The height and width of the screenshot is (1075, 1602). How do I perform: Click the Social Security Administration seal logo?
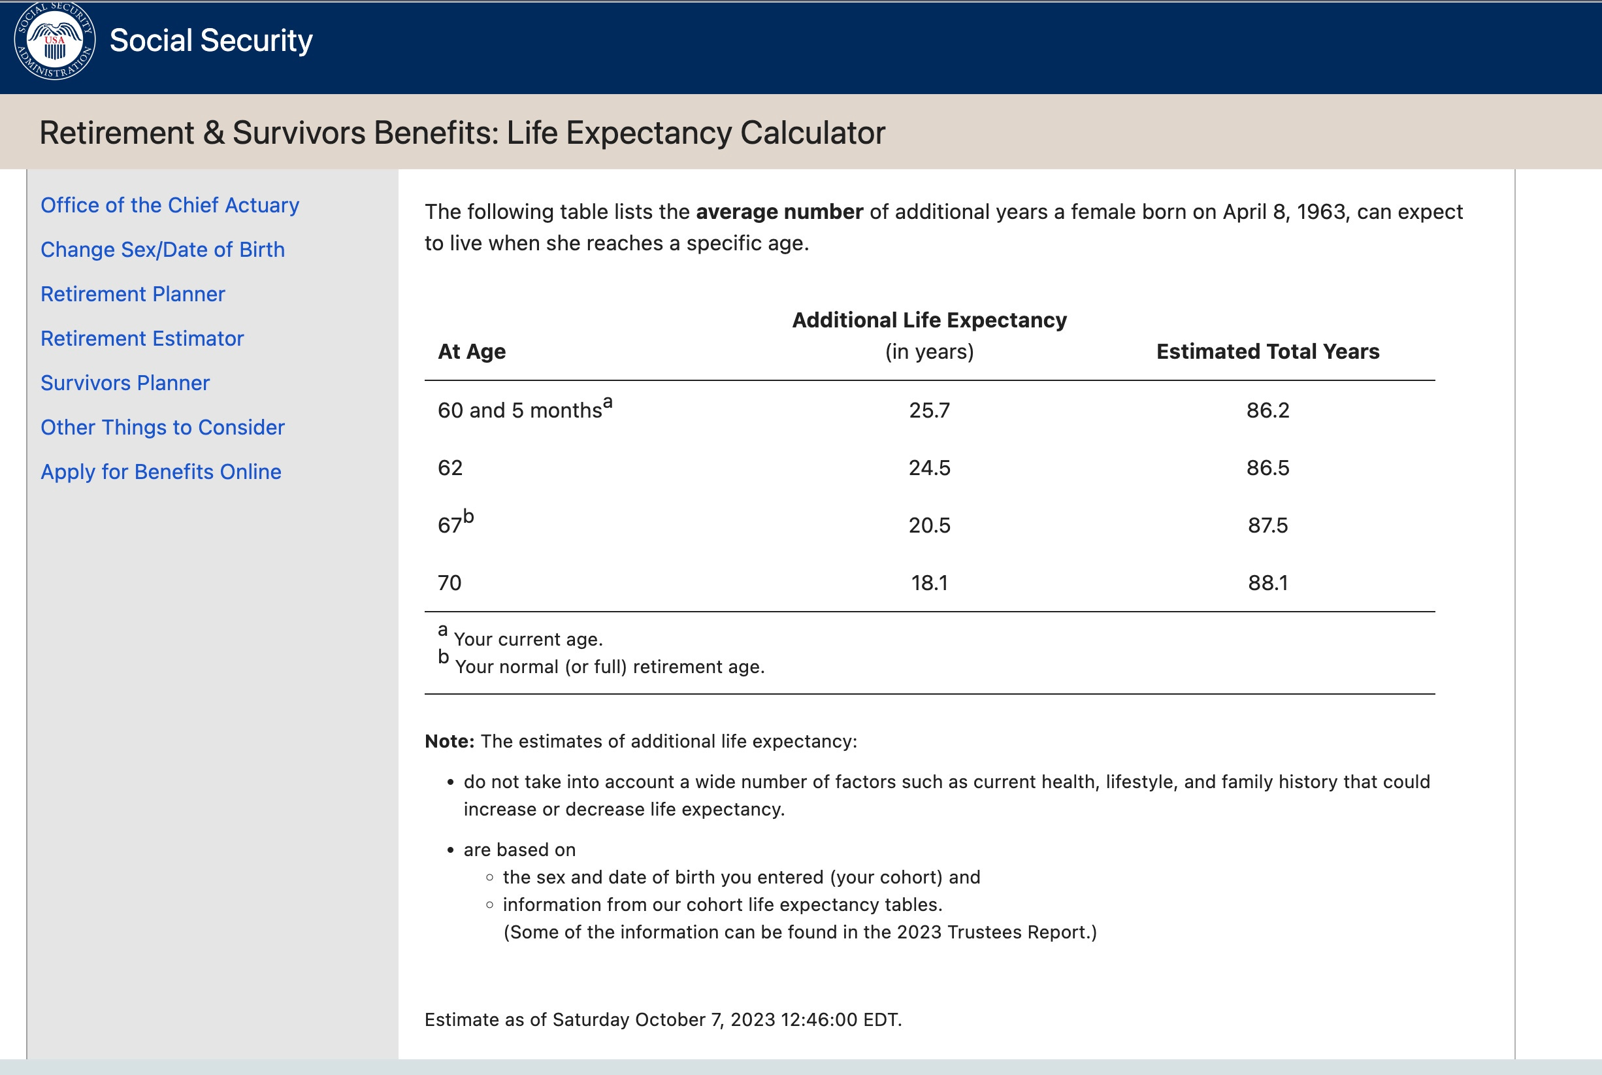tap(55, 41)
